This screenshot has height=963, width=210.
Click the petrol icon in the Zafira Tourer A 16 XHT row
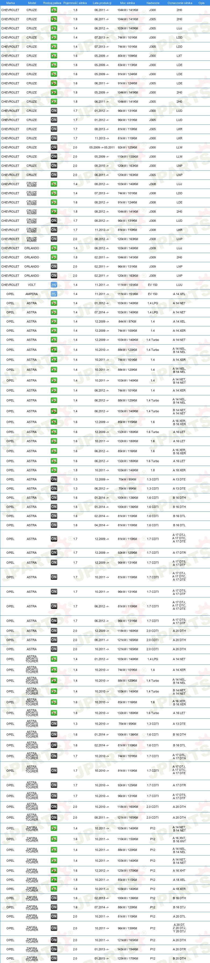(x=54, y=871)
